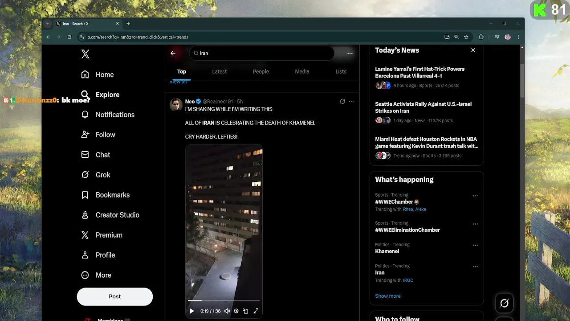Open Chat in the sidebar

(95, 155)
